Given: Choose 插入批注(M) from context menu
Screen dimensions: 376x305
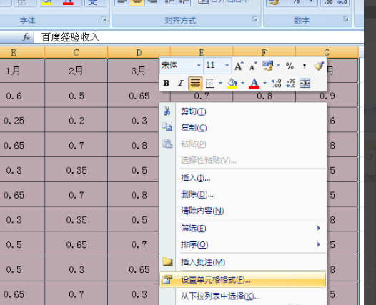Looking at the screenshot, I should coord(242,262).
